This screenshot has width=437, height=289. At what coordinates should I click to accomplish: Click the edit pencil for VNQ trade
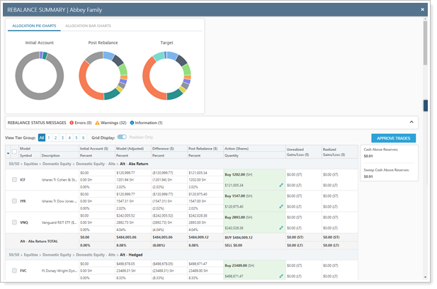281,228
